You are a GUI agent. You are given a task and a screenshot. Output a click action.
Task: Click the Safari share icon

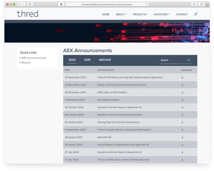coord(194,5)
